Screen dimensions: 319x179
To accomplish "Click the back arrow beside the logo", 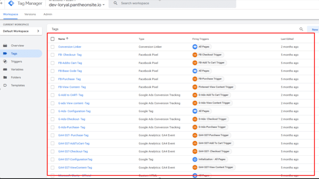I will [x=1, y=3].
